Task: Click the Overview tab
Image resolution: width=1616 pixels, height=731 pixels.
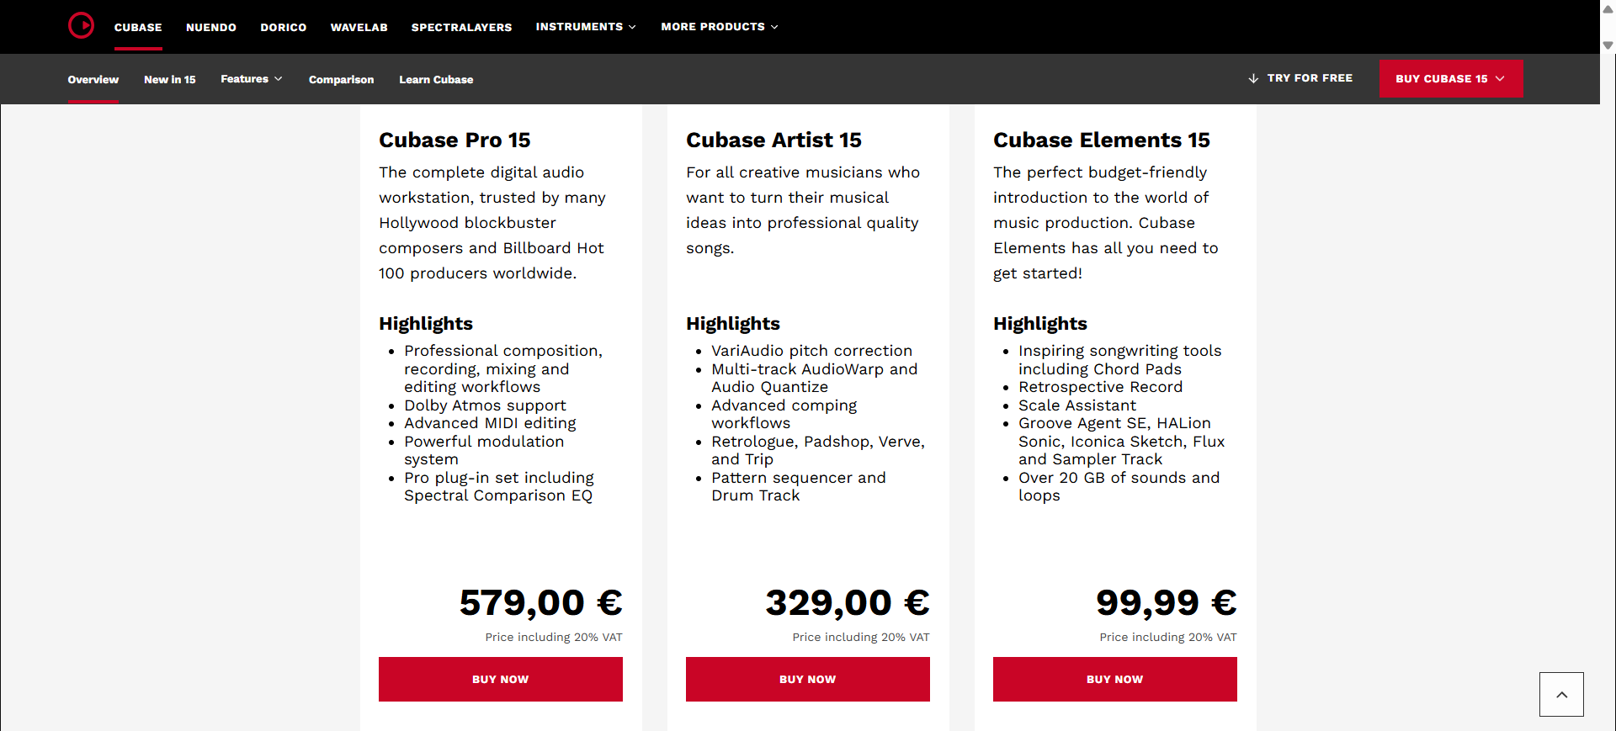Action: 93,80
